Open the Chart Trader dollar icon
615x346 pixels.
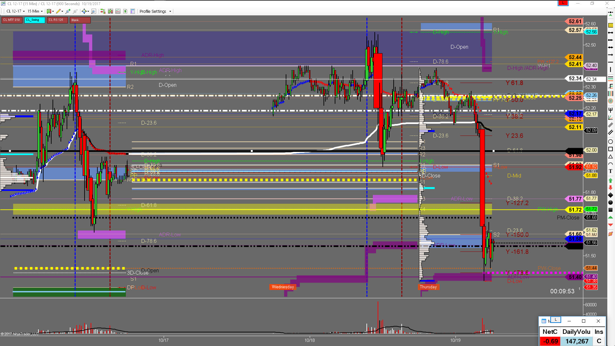point(125,11)
